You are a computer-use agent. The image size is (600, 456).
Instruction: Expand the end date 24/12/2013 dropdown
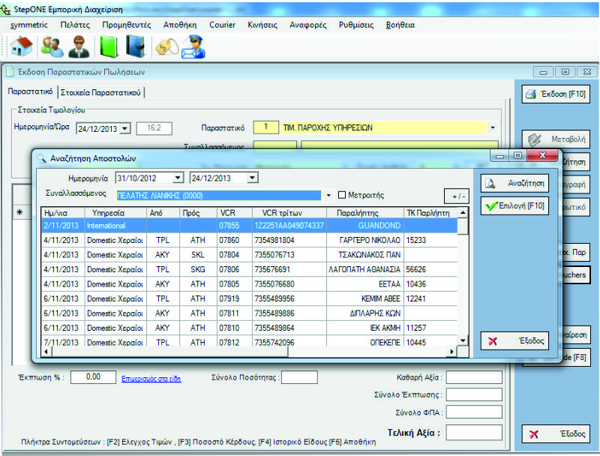point(253,178)
